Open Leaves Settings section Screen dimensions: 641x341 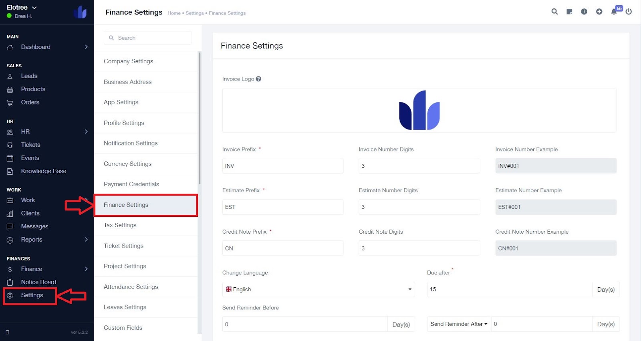[146, 307]
